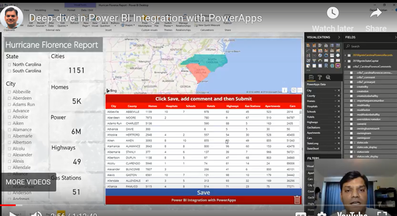Pick the R script visual icon
The image size is (397, 216).
326,66
